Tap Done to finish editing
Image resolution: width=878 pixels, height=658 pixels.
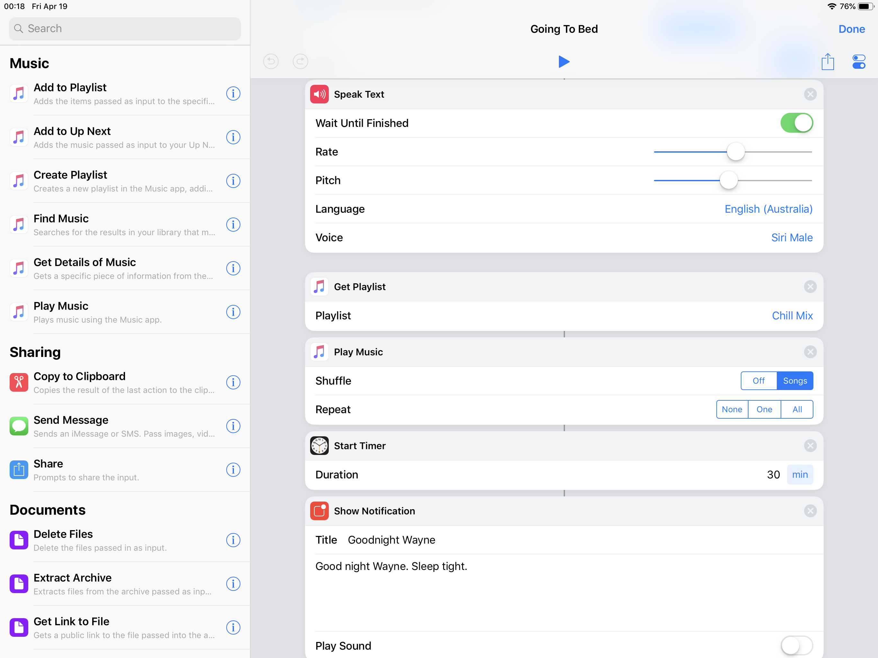852,29
